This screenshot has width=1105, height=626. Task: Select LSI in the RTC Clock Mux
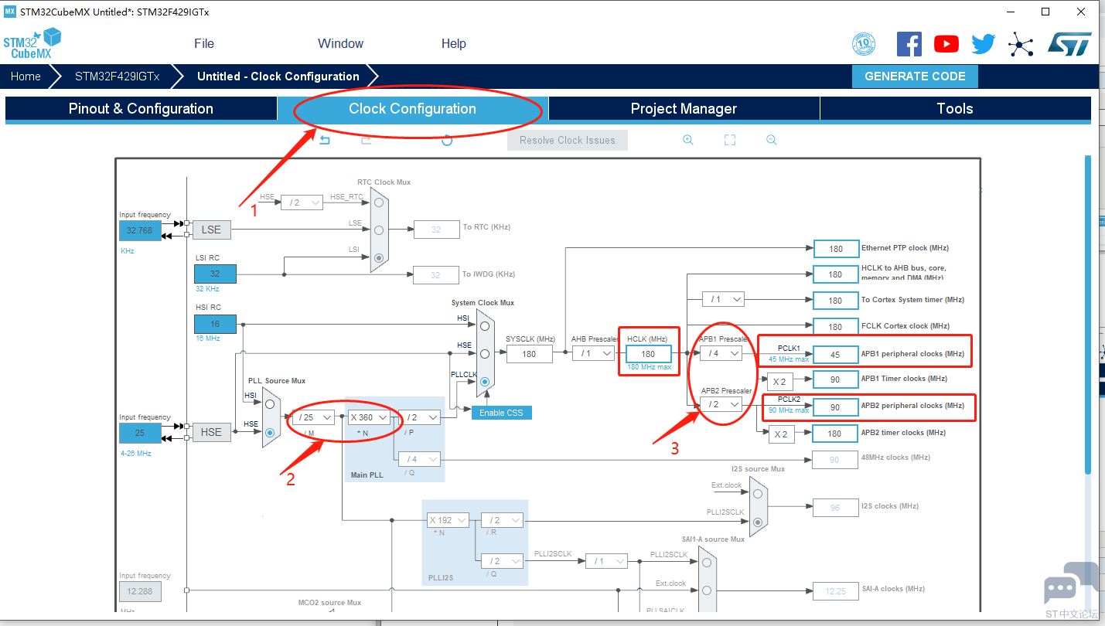(x=378, y=257)
